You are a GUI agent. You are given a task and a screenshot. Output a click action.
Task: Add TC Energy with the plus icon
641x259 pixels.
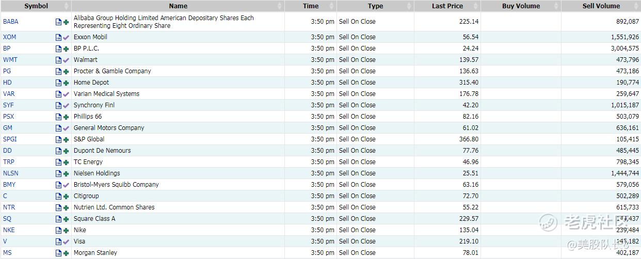(x=66, y=162)
